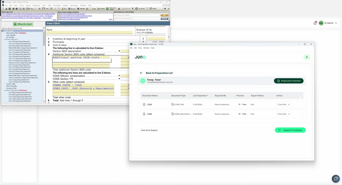Screen dimensions: 342x185
Task: Open the Help menu in the Juno window
Action: 153,48
